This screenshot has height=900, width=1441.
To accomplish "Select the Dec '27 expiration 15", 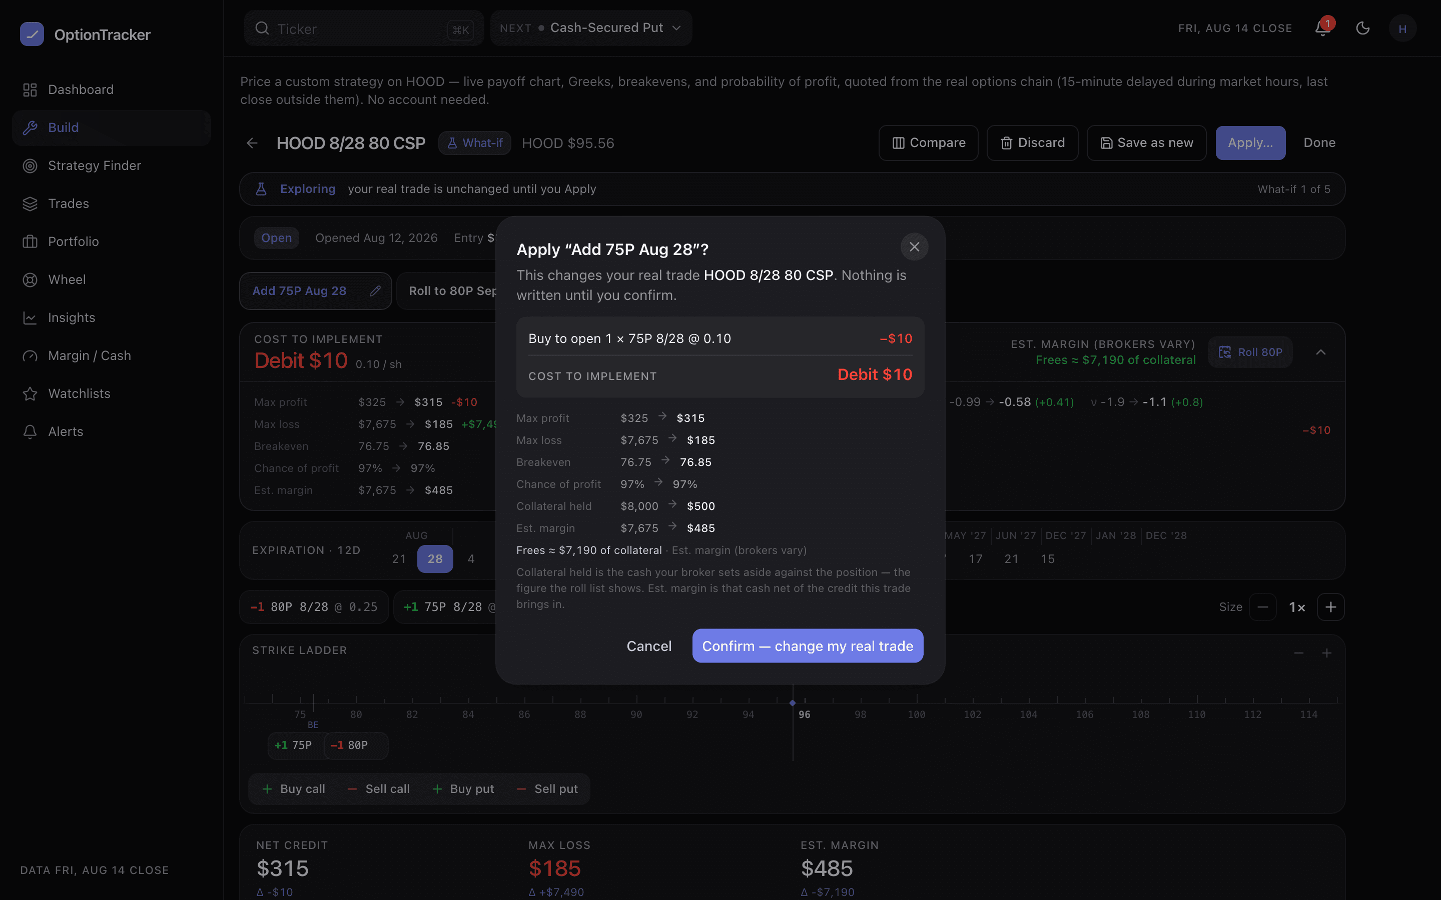I will (1048, 559).
